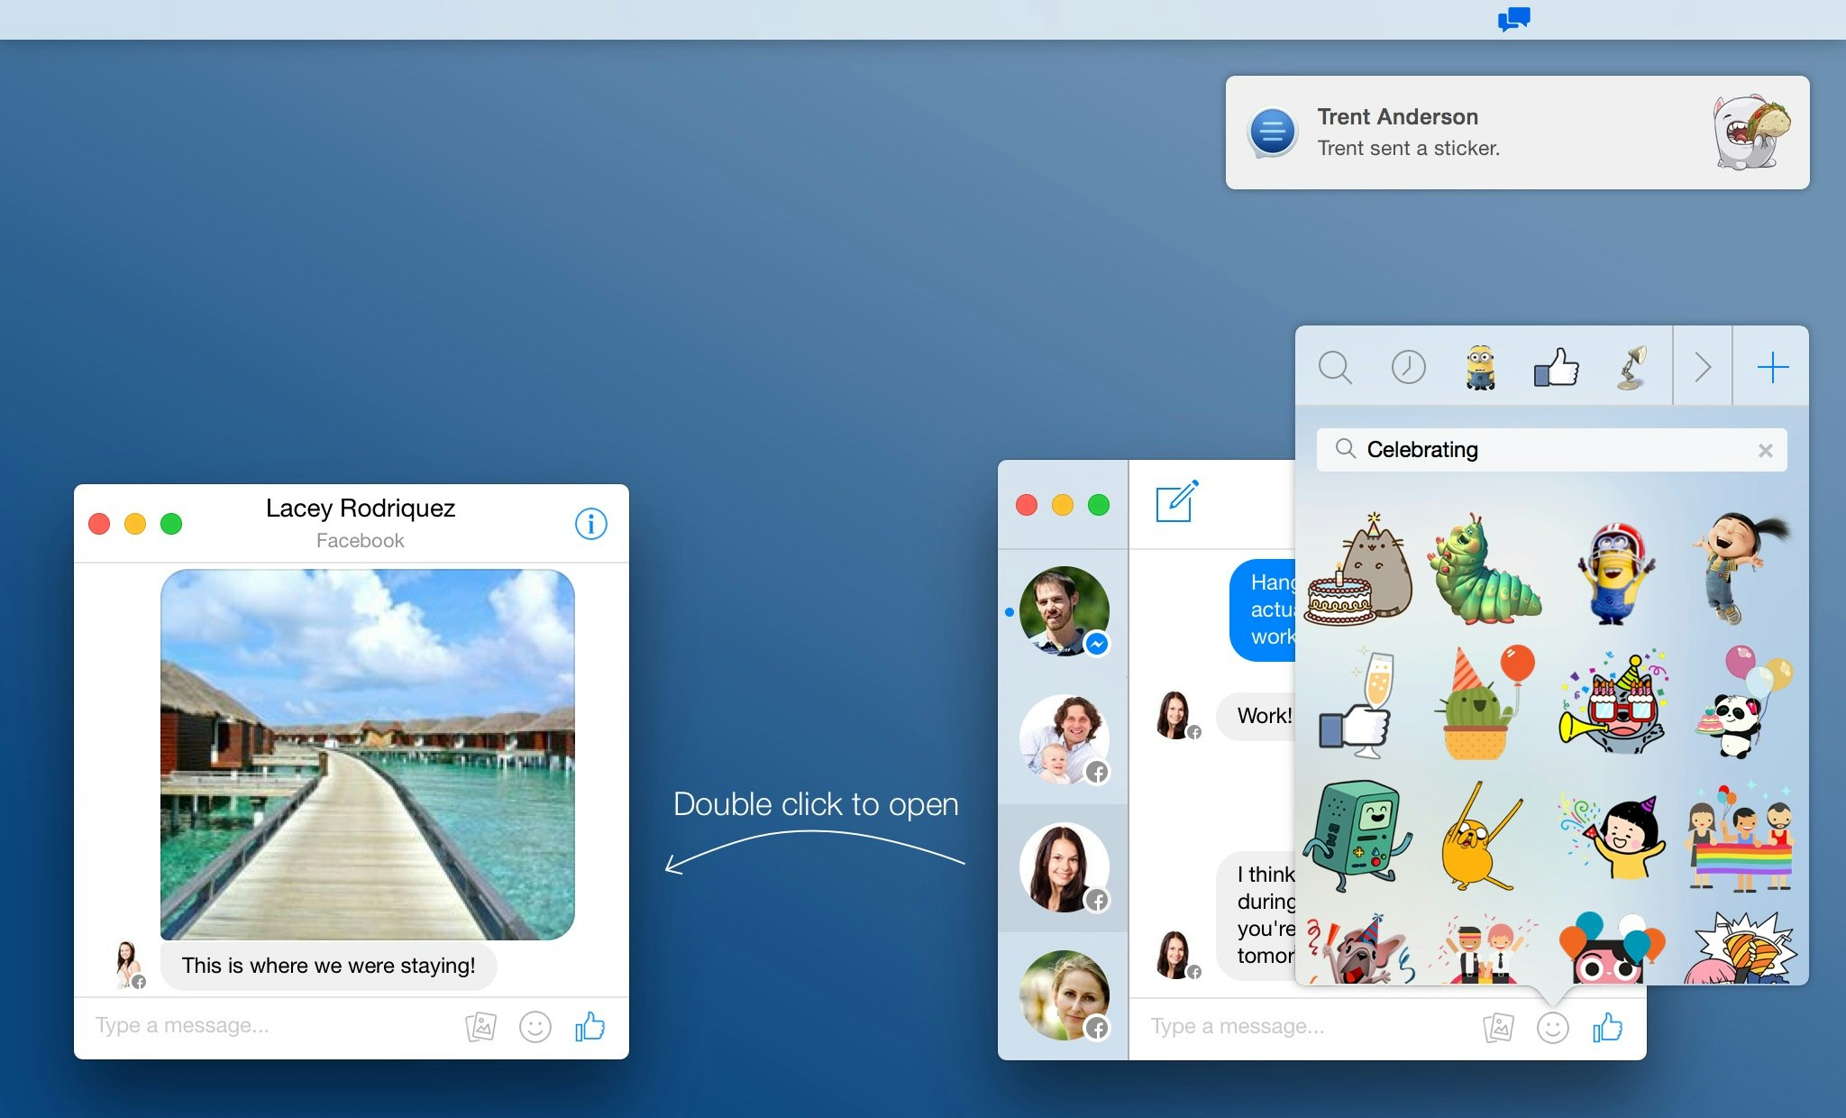Expand more sticker packs with chevron arrow
Image resolution: width=1846 pixels, height=1118 pixels.
coord(1702,367)
